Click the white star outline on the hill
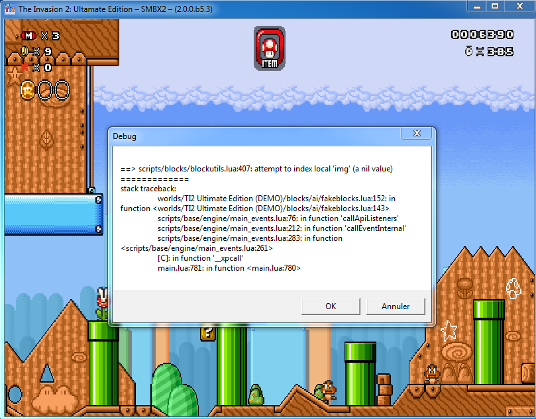This screenshot has height=419, width=536. (x=449, y=330)
